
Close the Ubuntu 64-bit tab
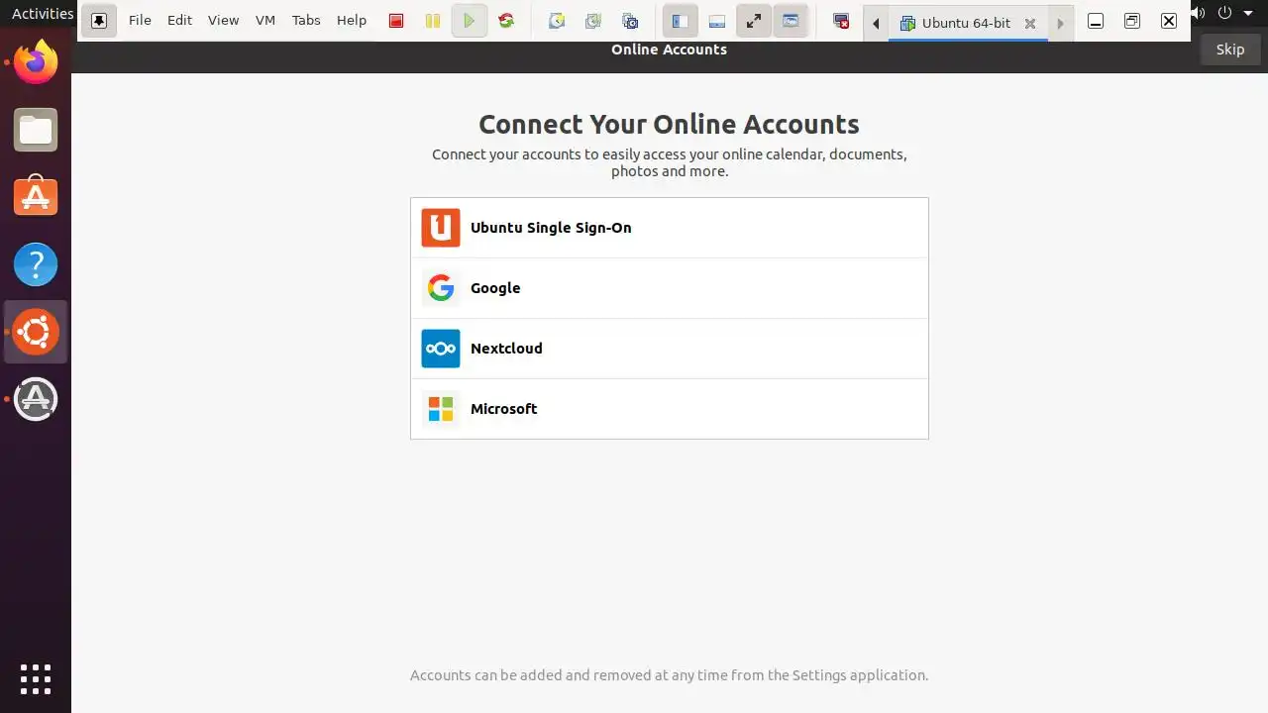coord(1029,24)
